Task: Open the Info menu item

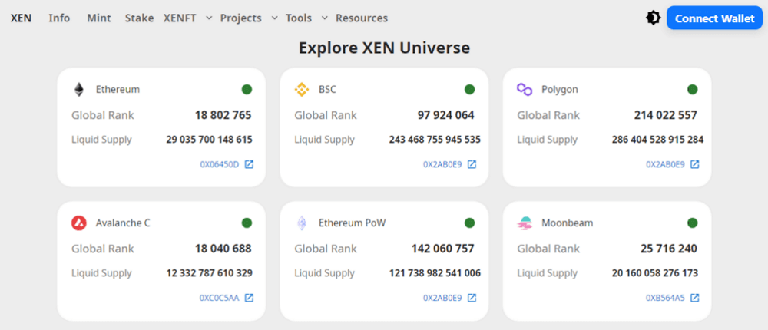Action: pyautogui.click(x=59, y=18)
